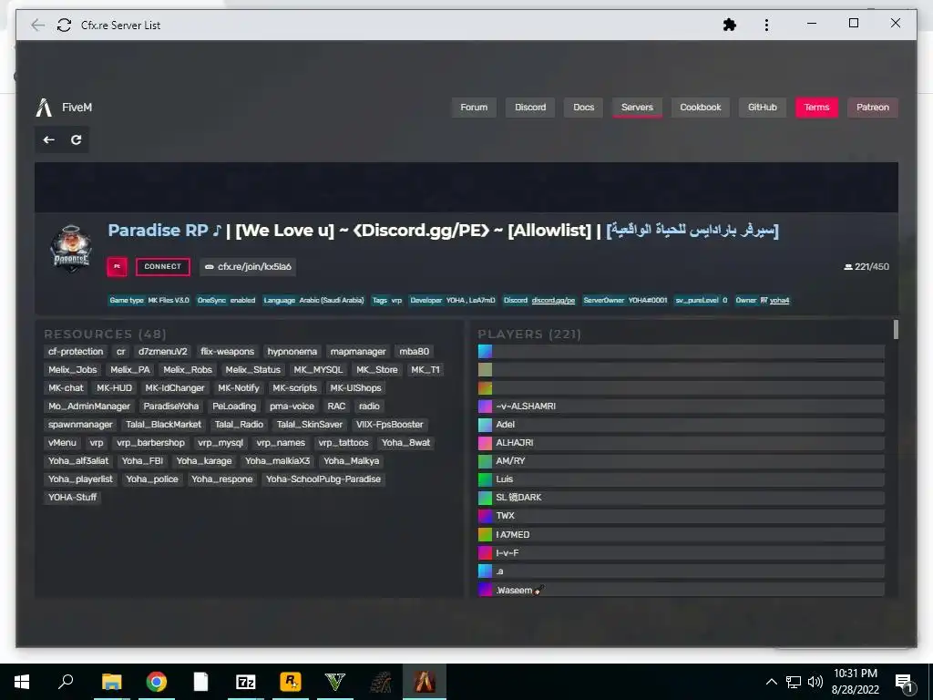The width and height of the screenshot is (933, 700).
Task: Open the extensions puzzle icon
Action: tap(730, 25)
